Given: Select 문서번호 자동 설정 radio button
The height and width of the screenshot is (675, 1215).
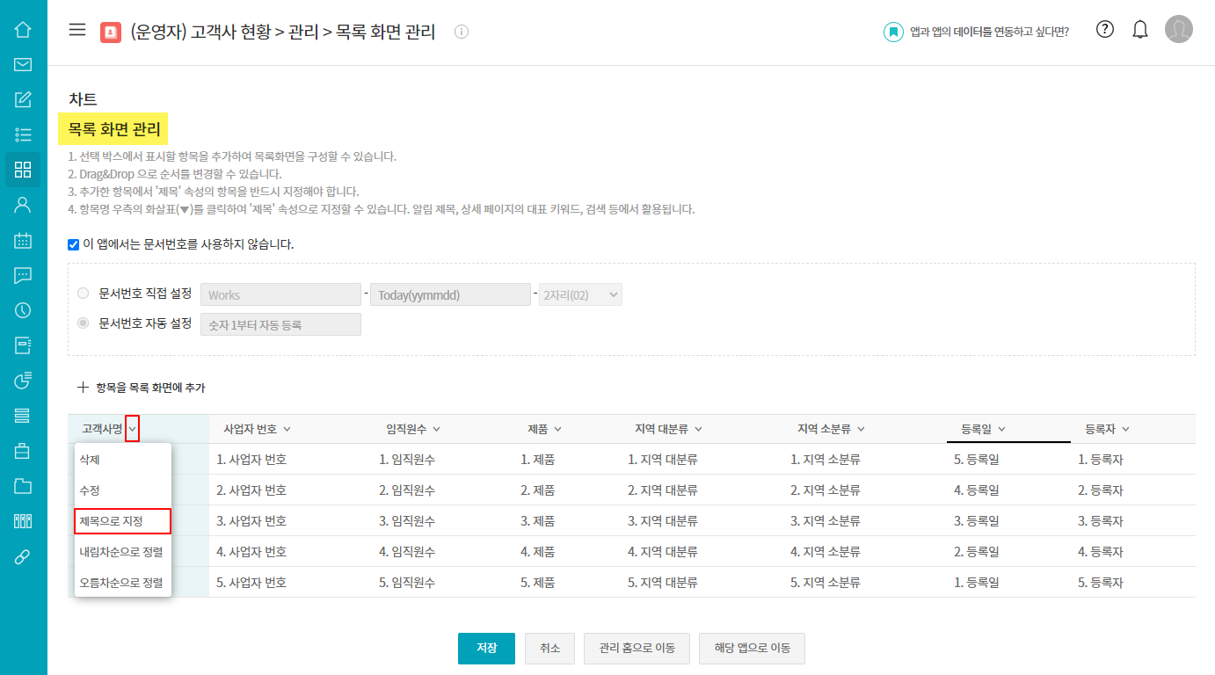Looking at the screenshot, I should coord(84,323).
